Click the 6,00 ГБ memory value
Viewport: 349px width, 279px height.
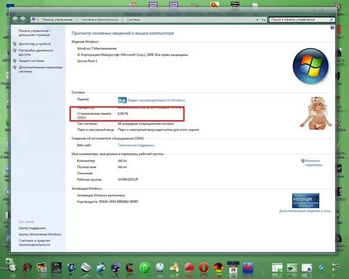coord(123,113)
